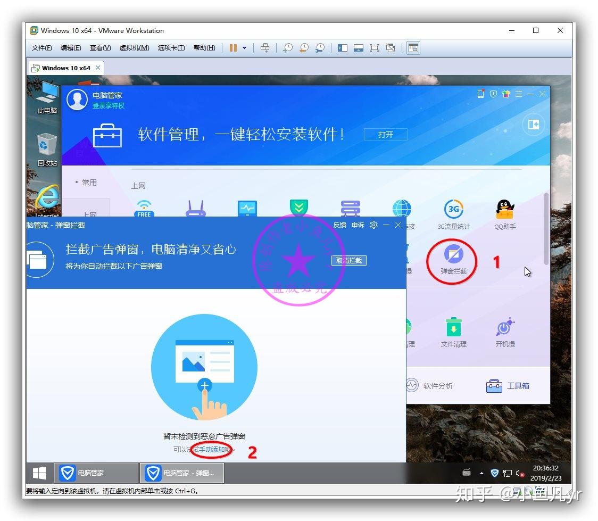Click the purple server stack tool icon
598x521 pixels.
click(x=350, y=209)
